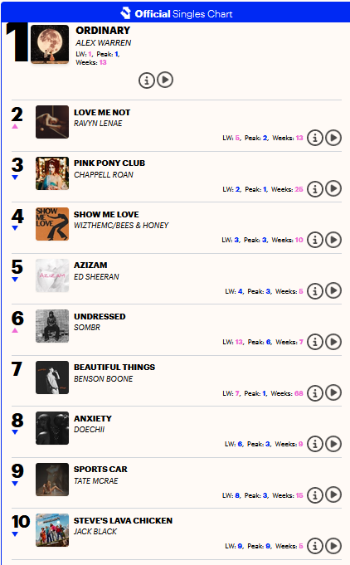The width and height of the screenshot is (350, 565).
Task: Open Ed Sheeran artist link
Action: click(x=96, y=277)
